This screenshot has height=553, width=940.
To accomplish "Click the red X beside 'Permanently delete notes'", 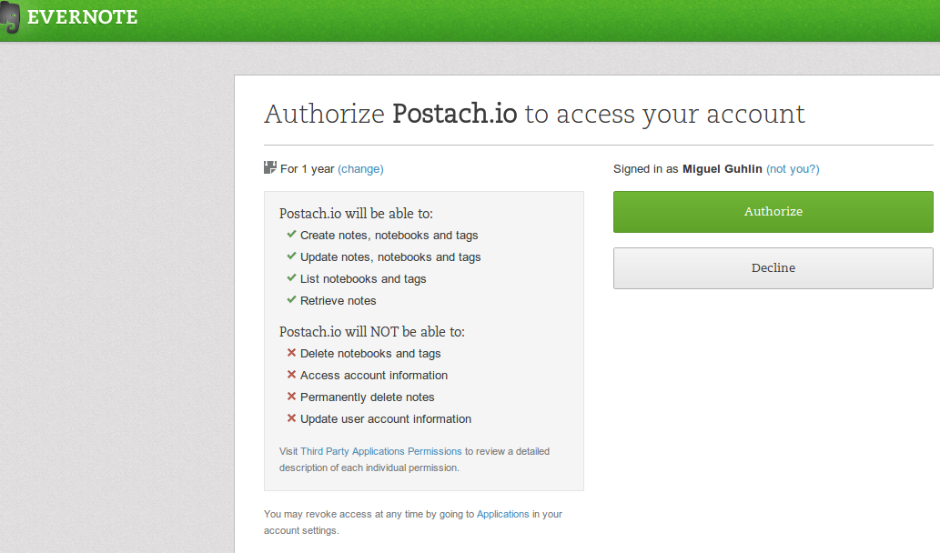I will point(291,396).
